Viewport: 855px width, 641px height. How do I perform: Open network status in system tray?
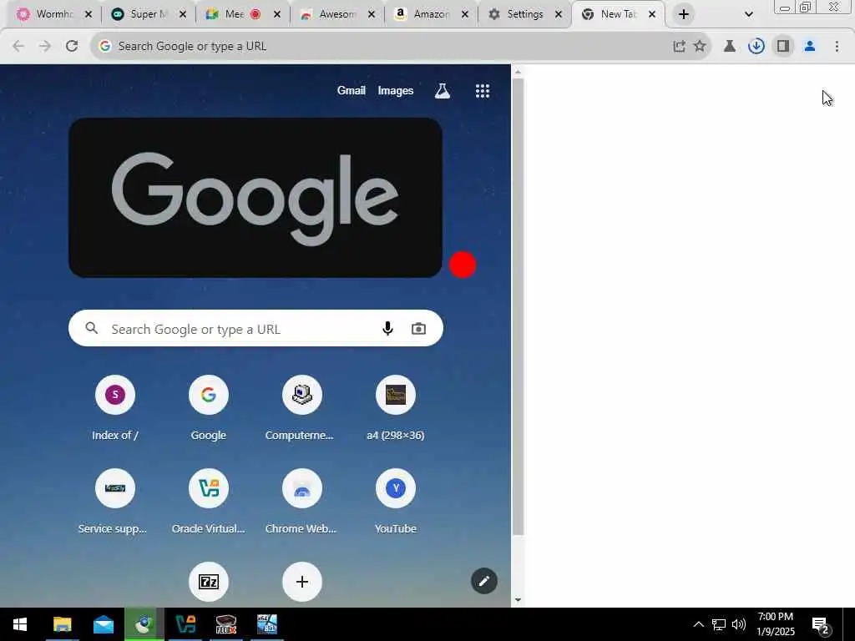[719, 624]
